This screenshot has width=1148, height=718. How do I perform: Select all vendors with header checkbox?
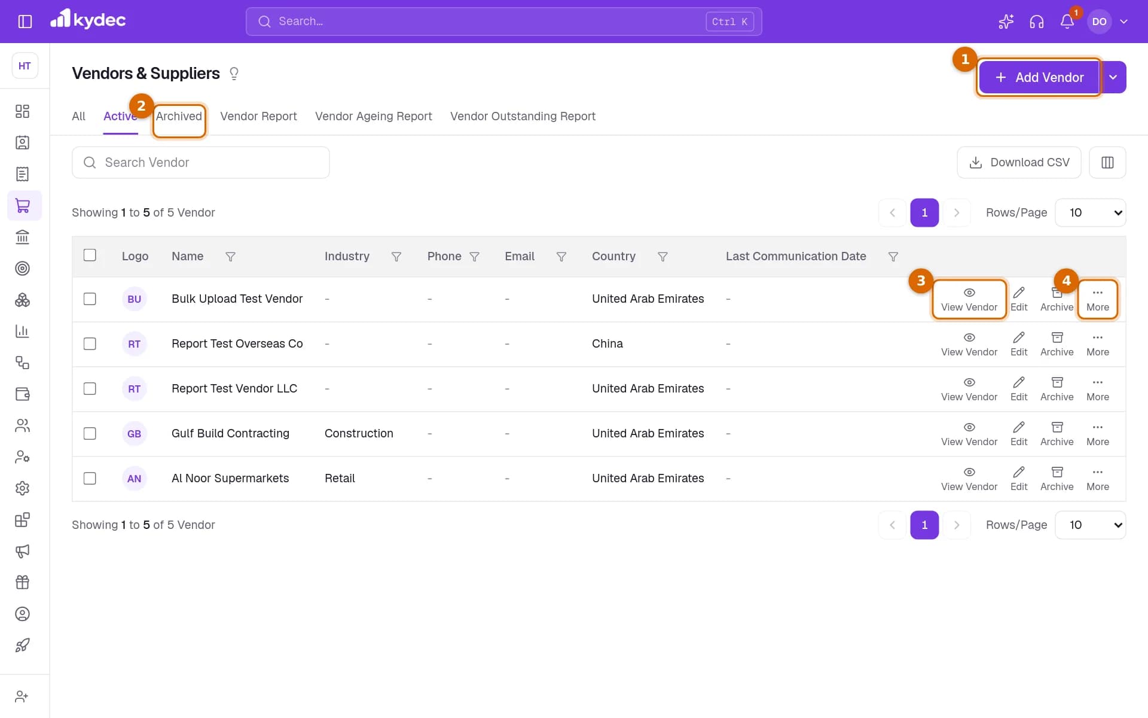(90, 255)
